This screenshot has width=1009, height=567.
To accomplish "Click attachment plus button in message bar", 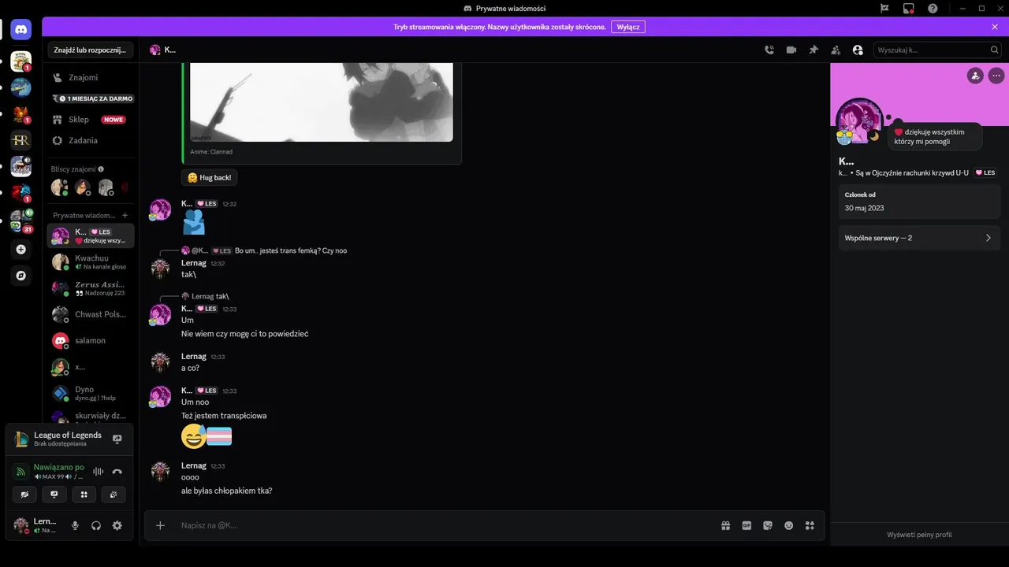I will [x=160, y=525].
